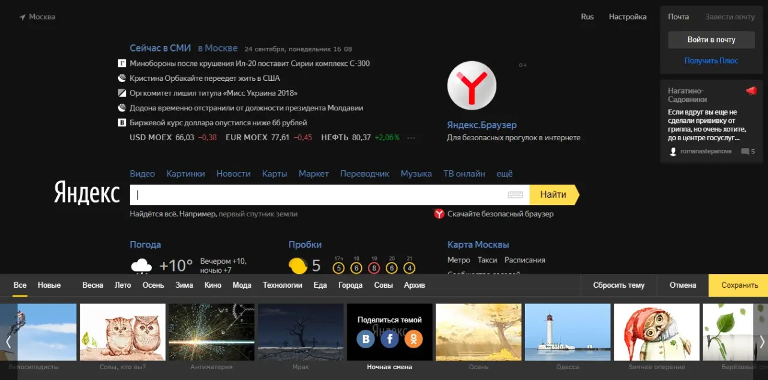This screenshot has height=380, width=768.
Task: Show next themes with right arrow
Action: (761, 342)
